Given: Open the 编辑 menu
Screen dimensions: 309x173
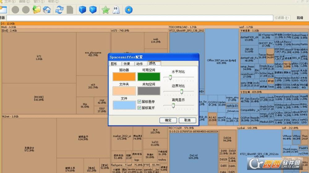Looking at the screenshot, I should [24, 1].
